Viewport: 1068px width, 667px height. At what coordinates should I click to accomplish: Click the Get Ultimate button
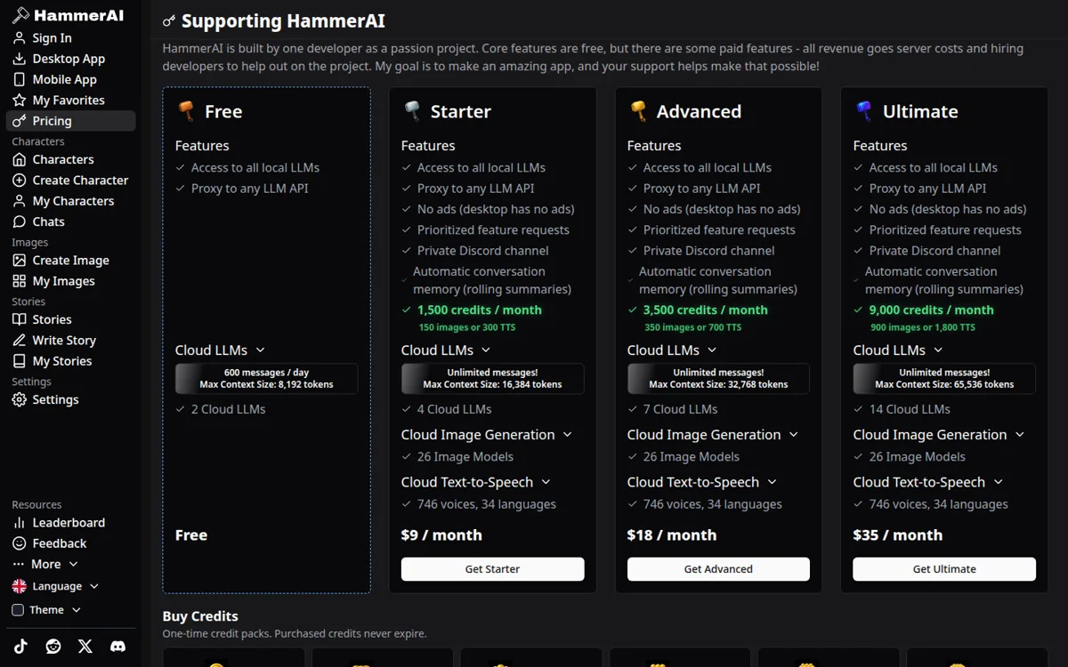[944, 569]
